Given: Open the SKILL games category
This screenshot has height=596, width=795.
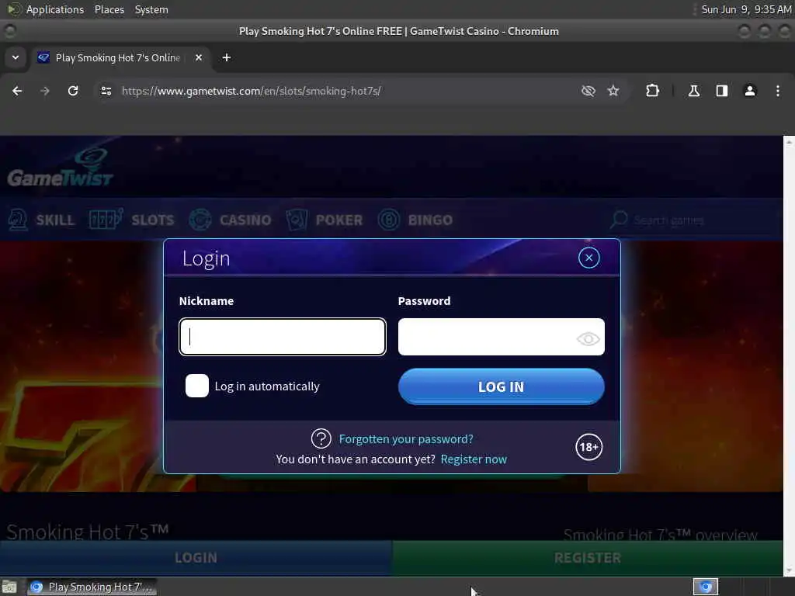Looking at the screenshot, I should [x=41, y=220].
